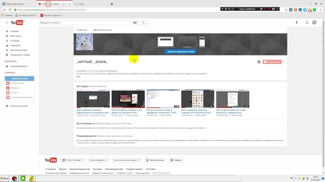Open video title Как поставить стикеры
Viewport: 325px width, 182px height.
point(127,111)
